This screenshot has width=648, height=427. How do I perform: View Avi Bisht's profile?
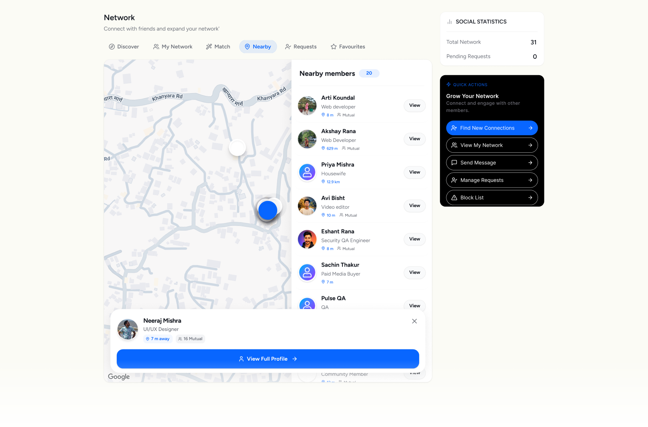[414, 206]
